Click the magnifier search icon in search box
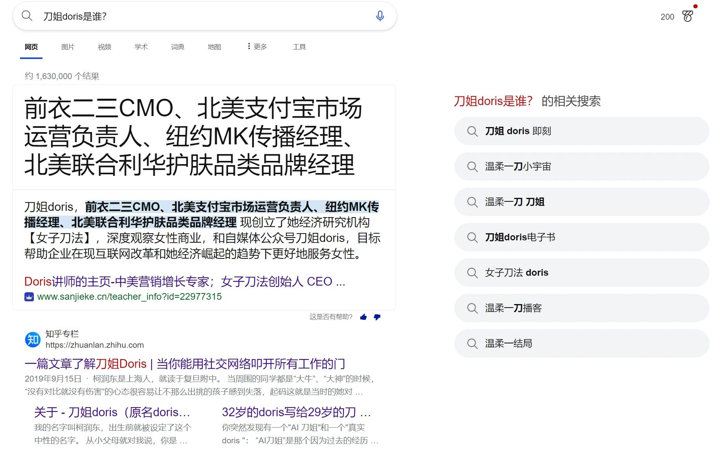The height and width of the screenshot is (450, 713). 27,16
